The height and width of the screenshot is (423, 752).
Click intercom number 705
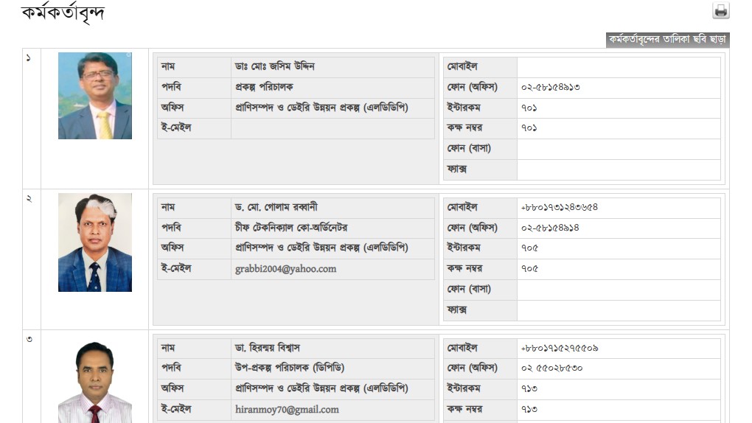(x=529, y=248)
